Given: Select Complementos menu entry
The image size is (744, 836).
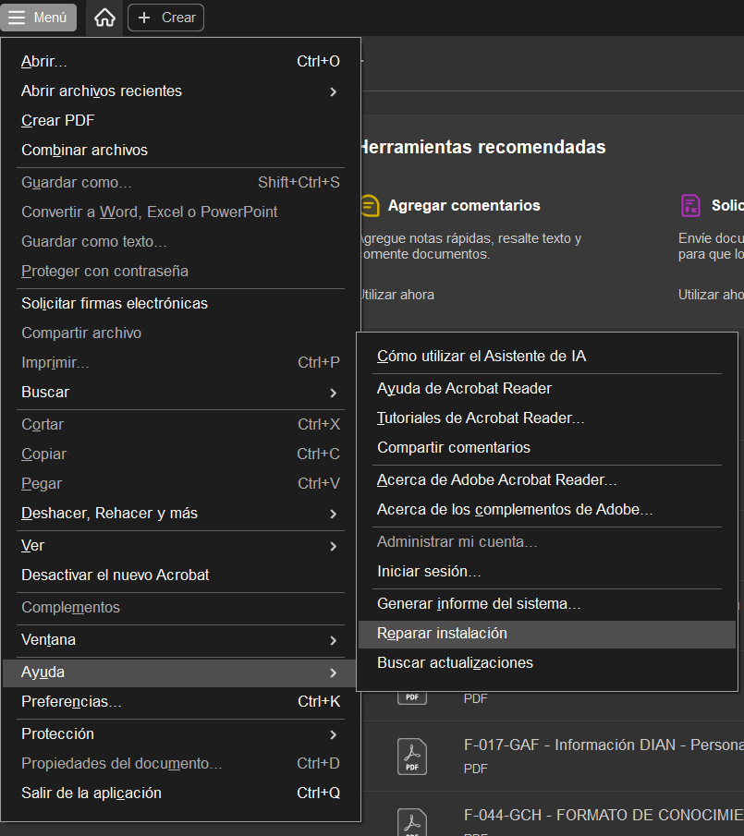Looking at the screenshot, I should [x=180, y=608].
